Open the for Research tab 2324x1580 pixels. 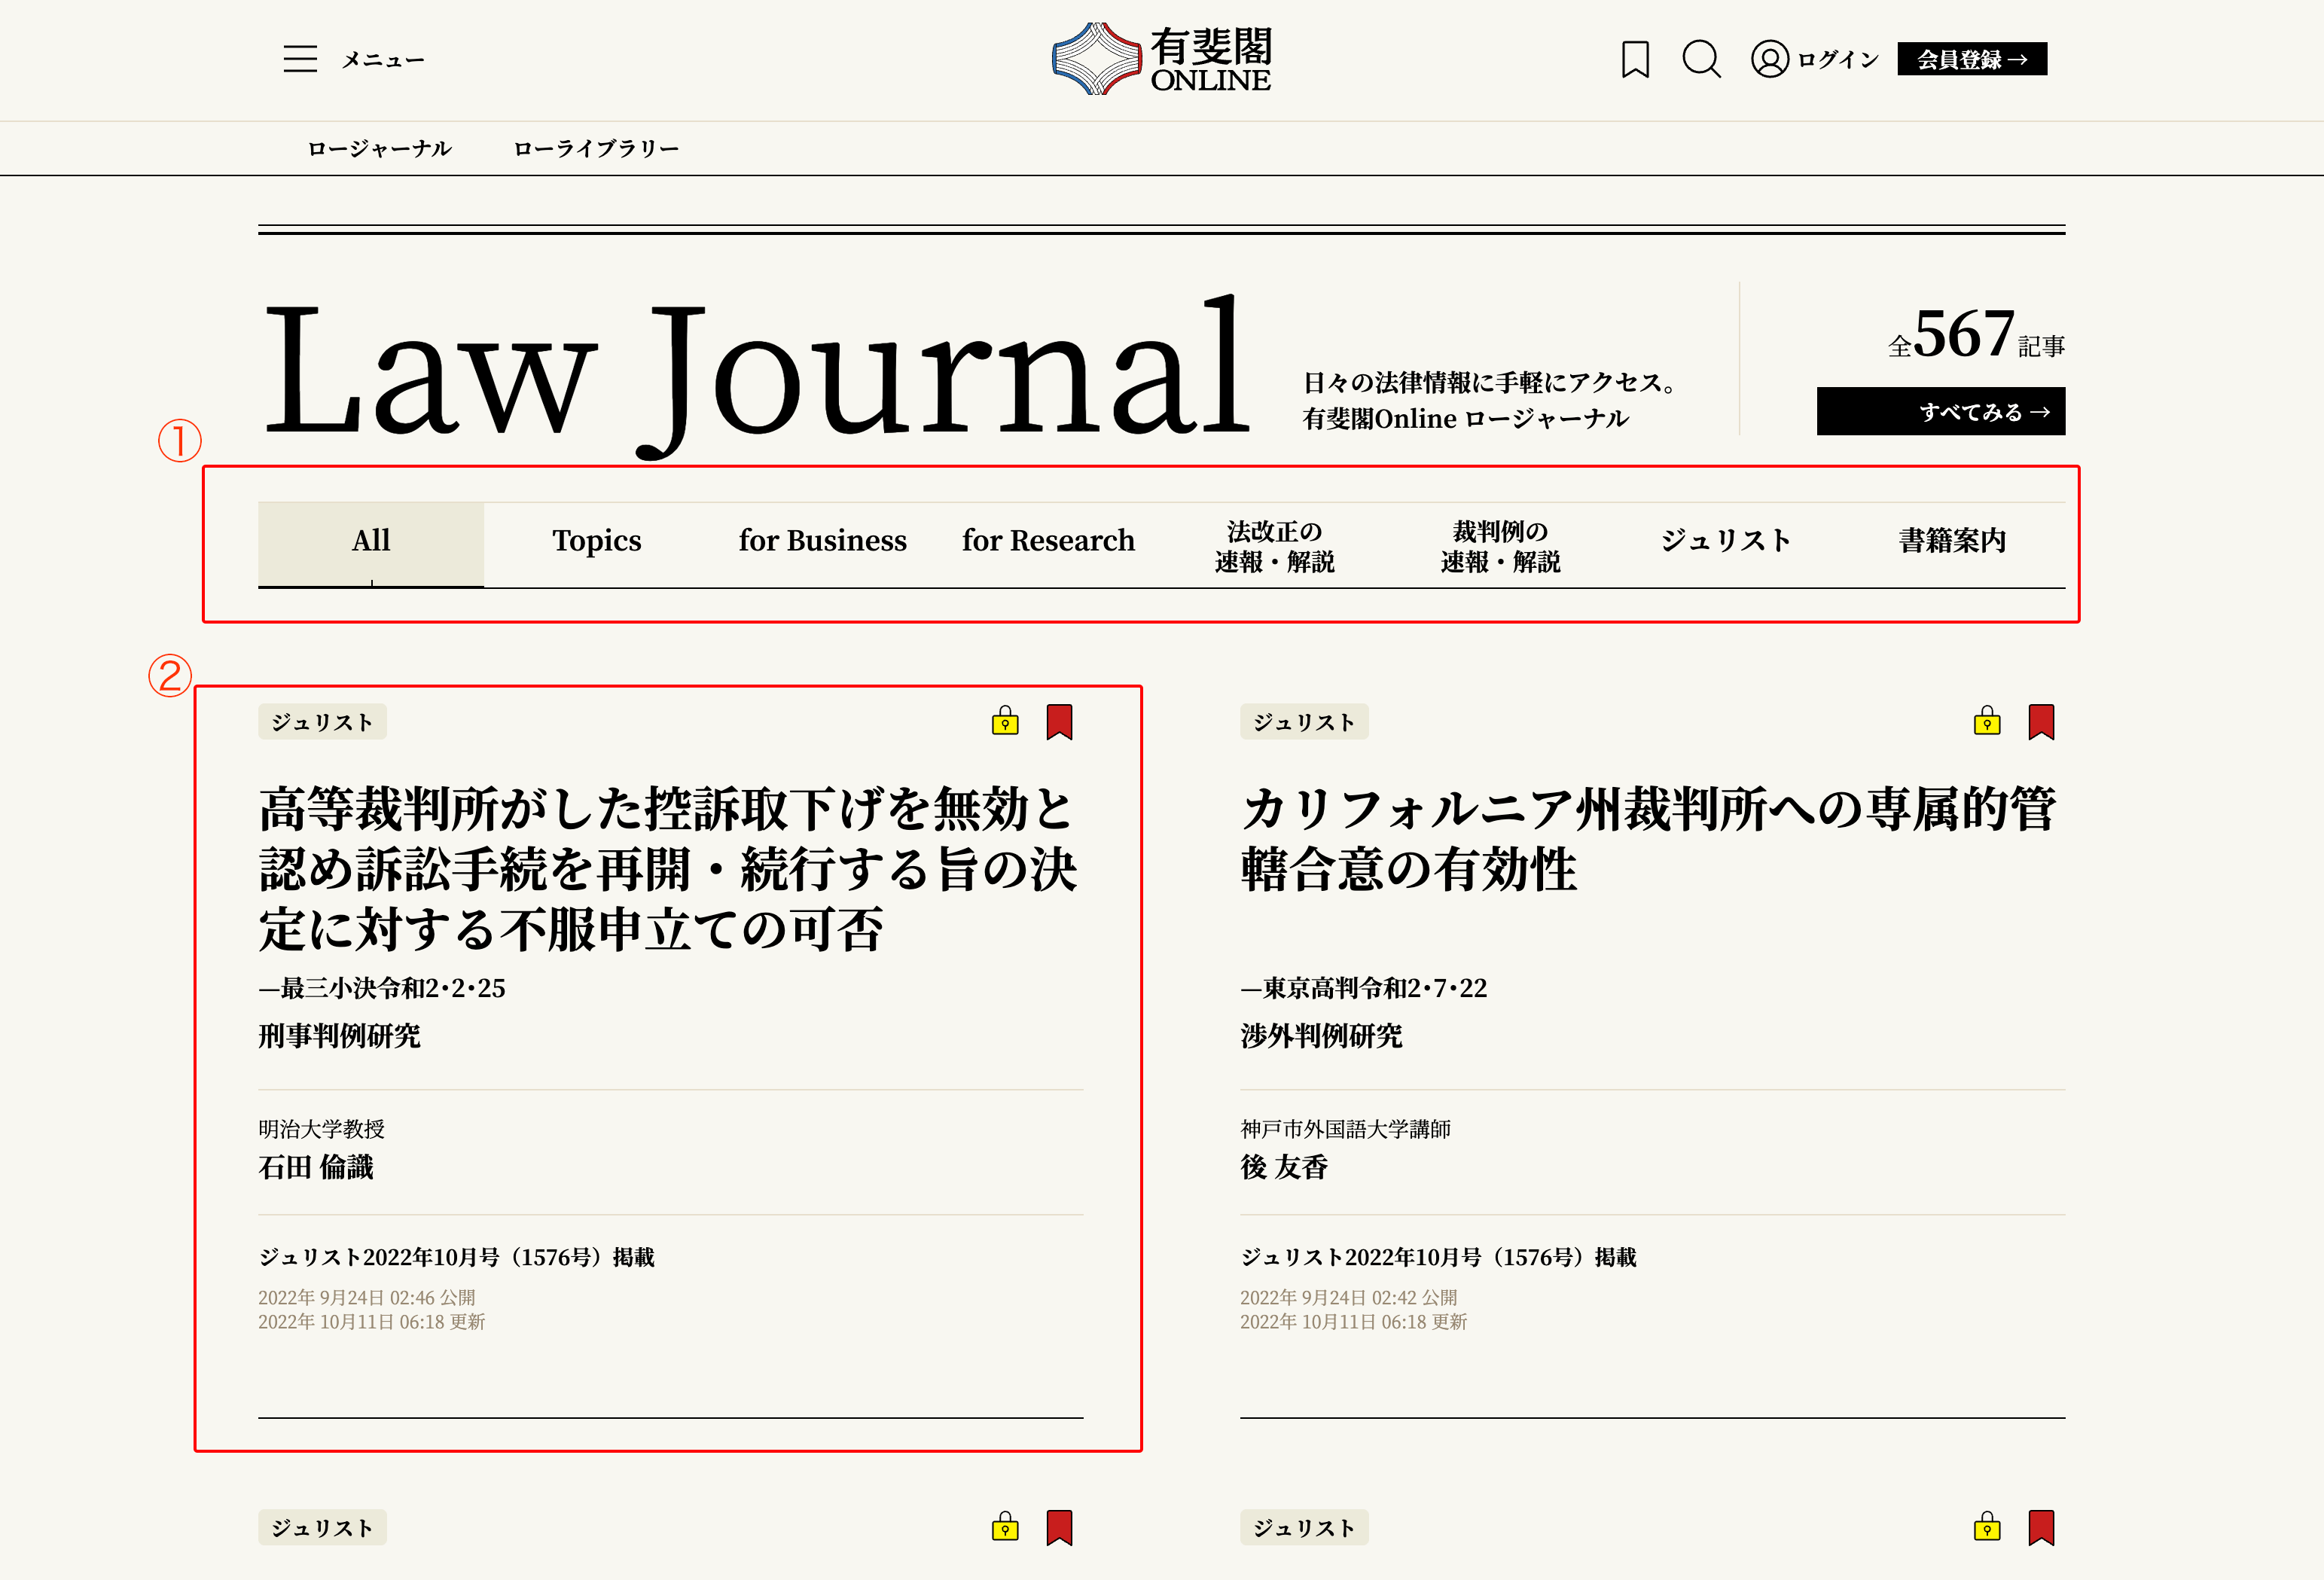1048,541
